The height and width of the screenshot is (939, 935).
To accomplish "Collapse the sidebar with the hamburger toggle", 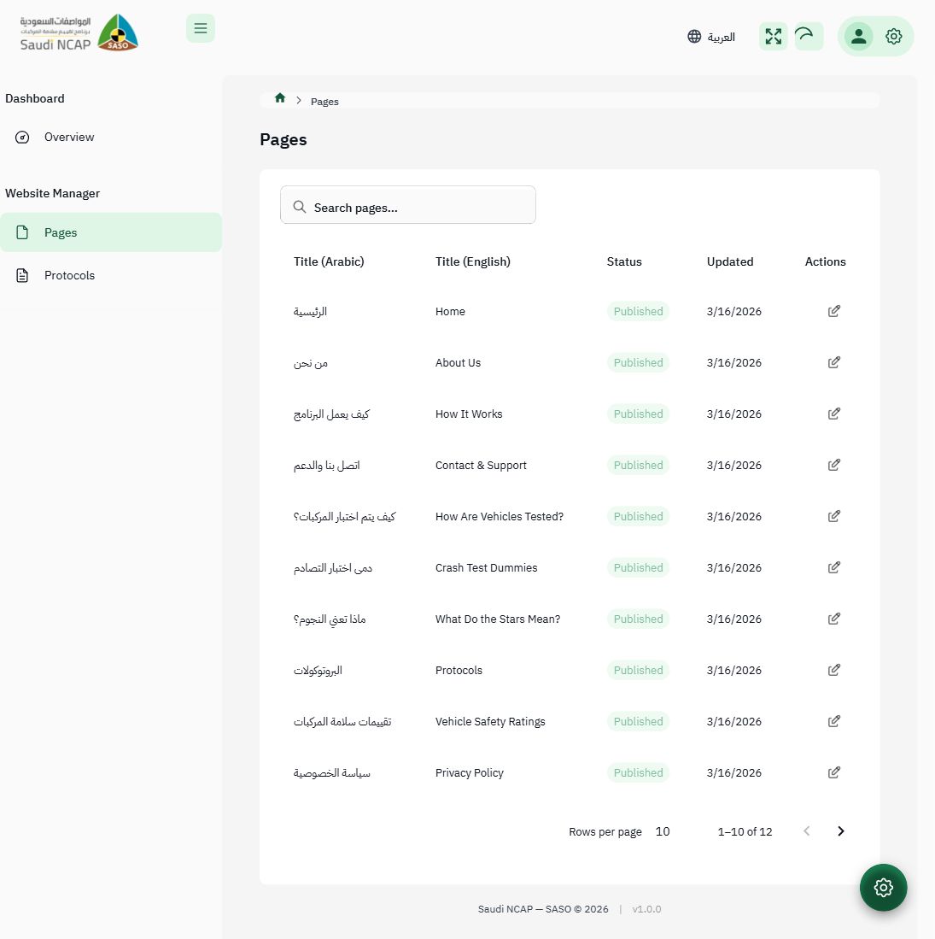I will (201, 28).
